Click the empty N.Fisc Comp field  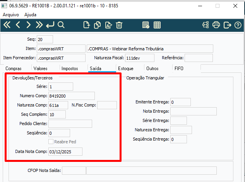point(107,105)
